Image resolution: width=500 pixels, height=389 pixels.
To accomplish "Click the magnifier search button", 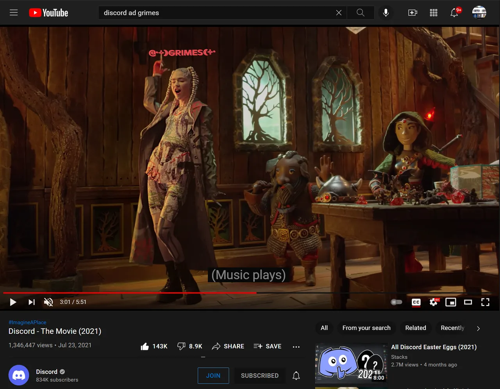I will [x=361, y=13].
